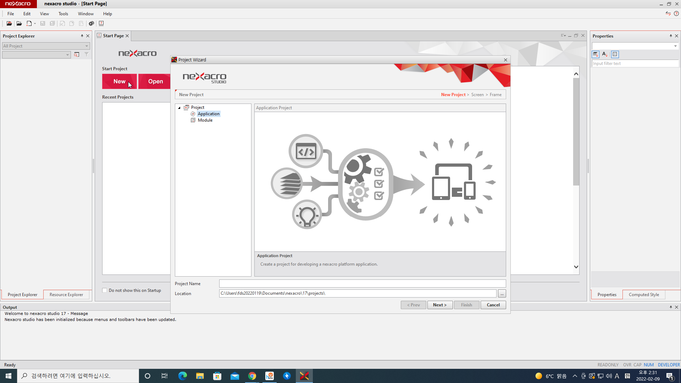Switch to the Resource Explorer tab

click(x=66, y=295)
